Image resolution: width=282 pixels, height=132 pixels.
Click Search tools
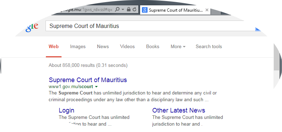(209, 46)
